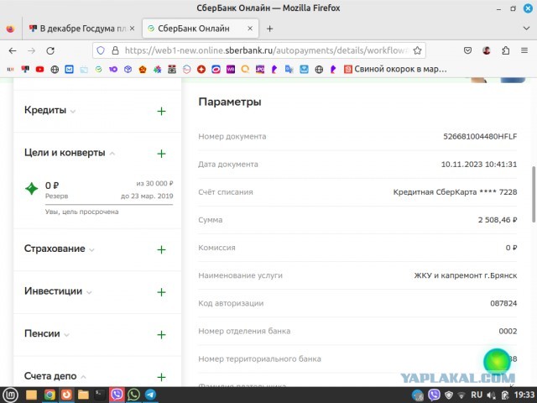Click the padlock site info icon

116,50
